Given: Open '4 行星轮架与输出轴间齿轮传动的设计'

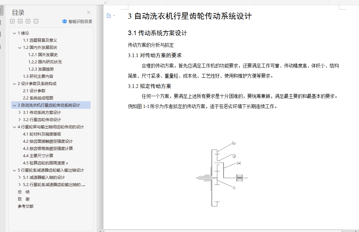Looking at the screenshot, I should tap(51, 127).
